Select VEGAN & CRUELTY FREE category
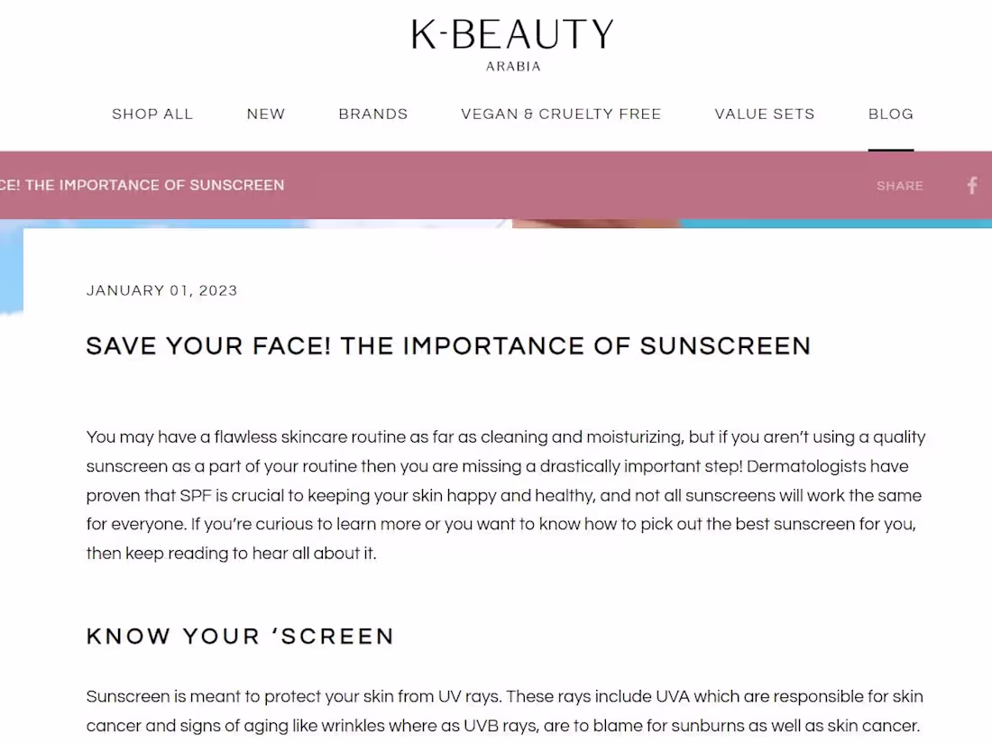Viewport: 992px width, 744px height. [561, 115]
